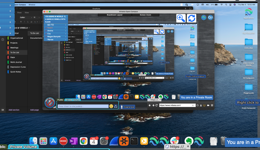The image size is (260, 150).
Task: Click the EK account badge in OneNote
Action: coord(3,110)
